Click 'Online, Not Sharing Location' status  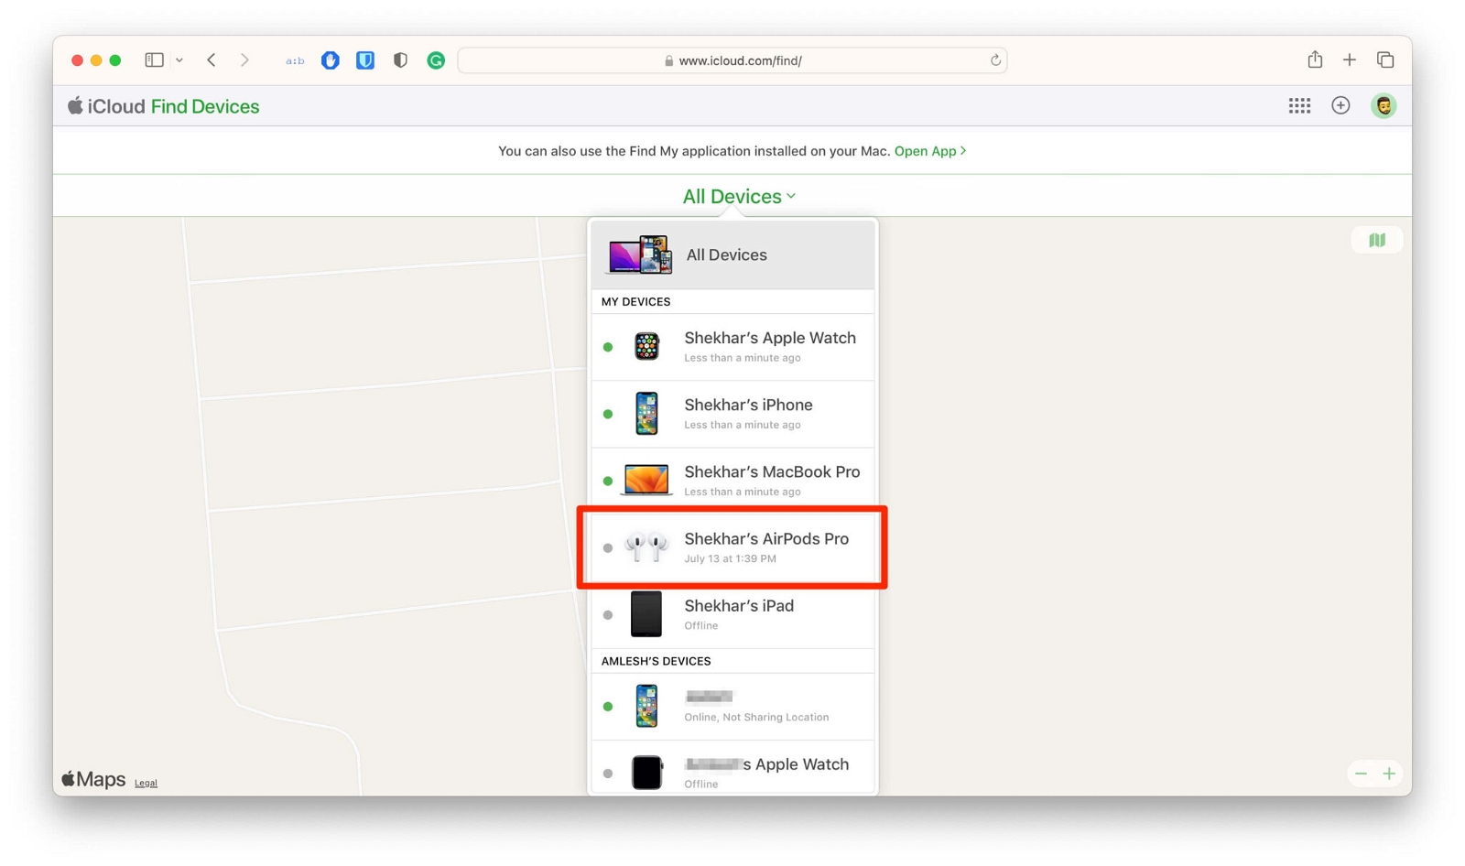tap(756, 717)
